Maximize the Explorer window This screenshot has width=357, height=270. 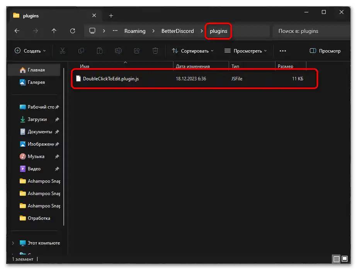point(323,12)
